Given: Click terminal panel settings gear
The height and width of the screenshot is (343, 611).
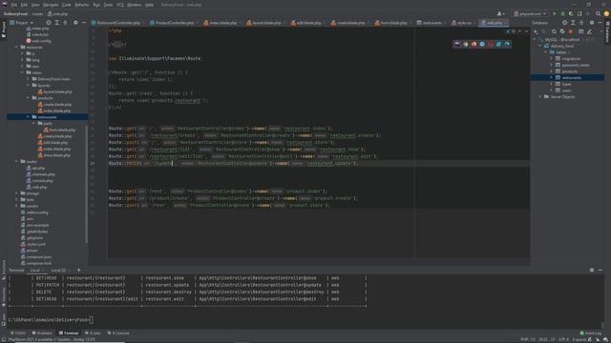Looking at the screenshot, I should [592, 270].
